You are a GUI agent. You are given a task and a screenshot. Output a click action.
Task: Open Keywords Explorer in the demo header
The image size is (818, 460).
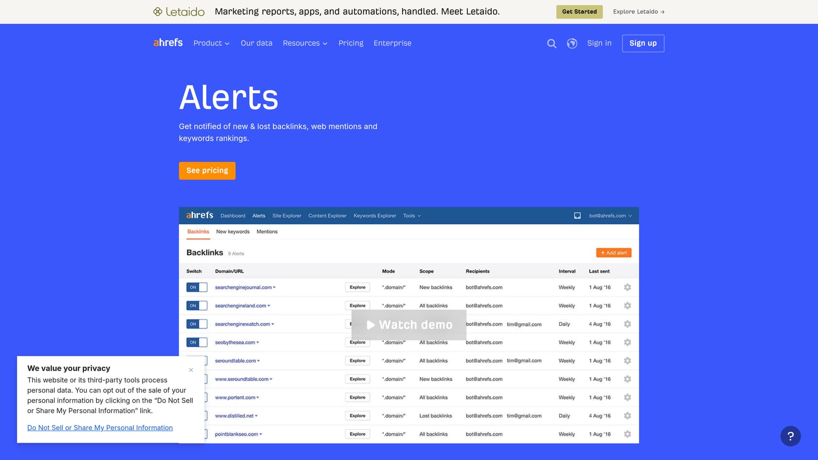point(375,216)
